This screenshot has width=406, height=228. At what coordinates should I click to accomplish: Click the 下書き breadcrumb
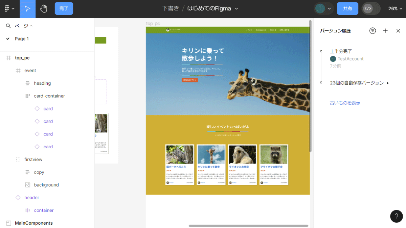click(171, 8)
